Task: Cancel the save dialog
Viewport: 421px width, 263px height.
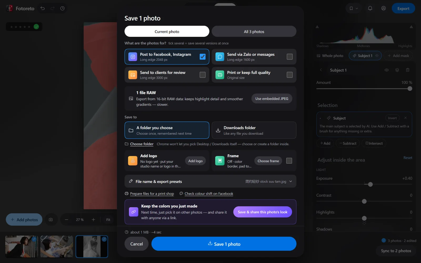Action: click(137, 244)
